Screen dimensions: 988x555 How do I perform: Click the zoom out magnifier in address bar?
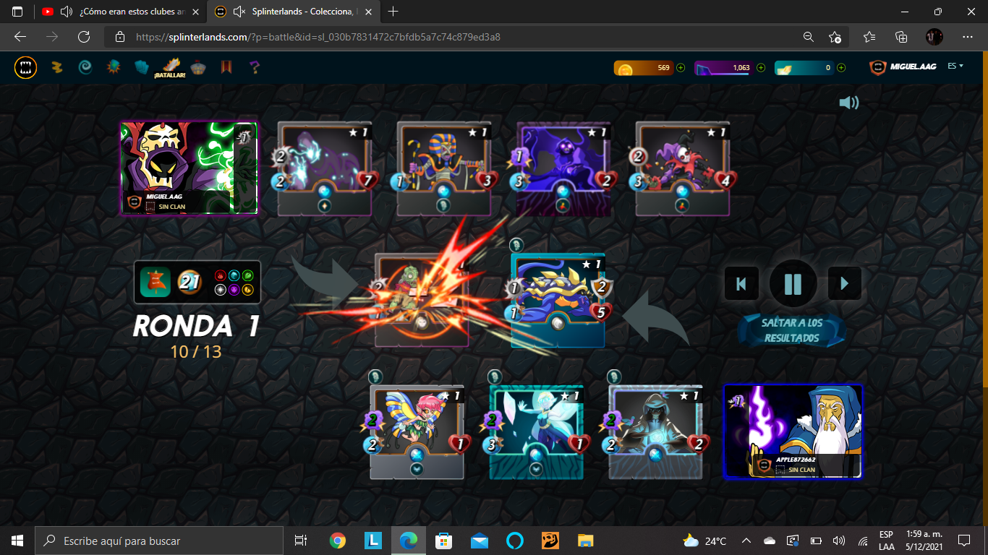[x=809, y=37]
